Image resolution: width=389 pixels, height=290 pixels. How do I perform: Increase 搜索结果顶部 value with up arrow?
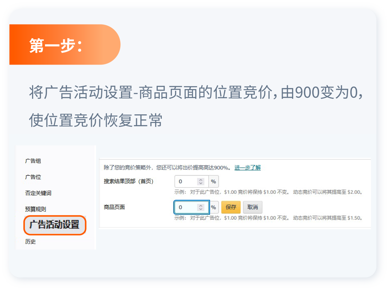click(201, 180)
